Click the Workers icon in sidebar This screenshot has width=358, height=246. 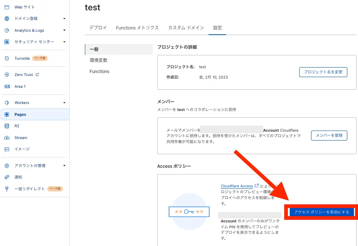pyautogui.click(x=7, y=103)
